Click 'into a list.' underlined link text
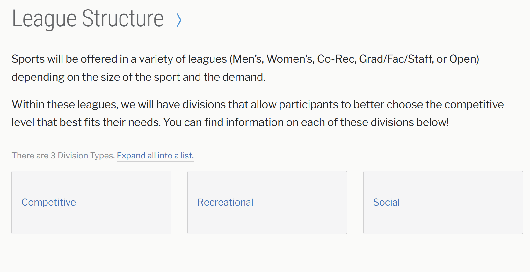The image size is (530, 272). pyautogui.click(x=176, y=156)
